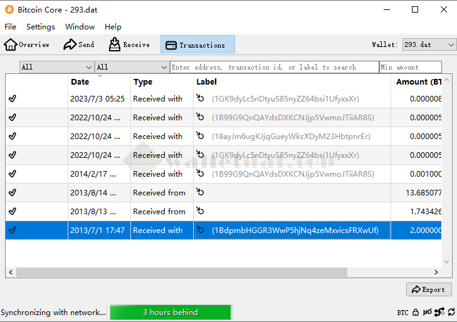Screen dimensions: 457x322
Task: Open the Help menu
Action: (113, 27)
